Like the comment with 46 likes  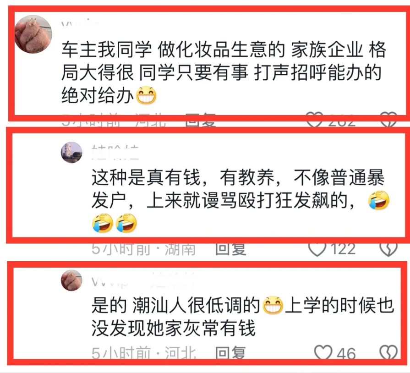point(323,353)
